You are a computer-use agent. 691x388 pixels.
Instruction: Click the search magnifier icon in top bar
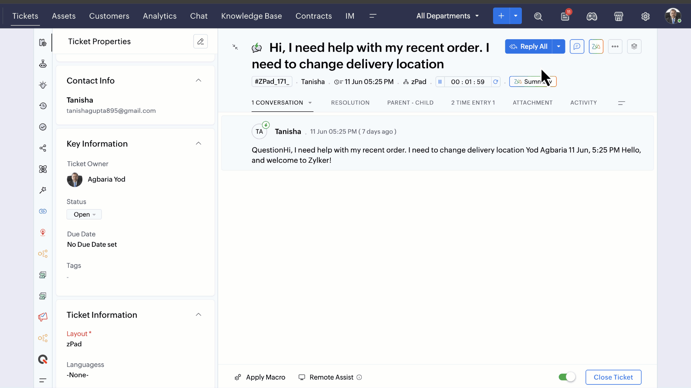pos(538,17)
